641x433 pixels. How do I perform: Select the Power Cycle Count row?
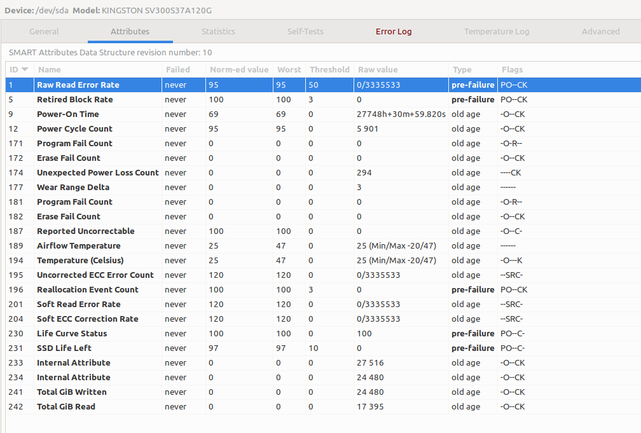[x=323, y=129]
